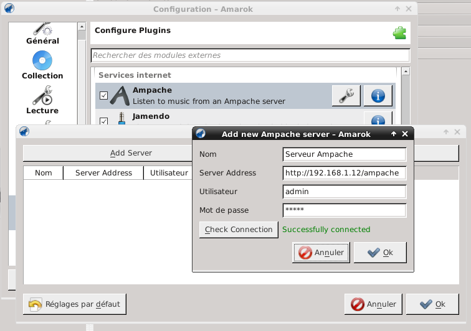Screen dimensions: 471x331
Task: Click Ok in Add new Ampache dialog
Action: coord(380,253)
